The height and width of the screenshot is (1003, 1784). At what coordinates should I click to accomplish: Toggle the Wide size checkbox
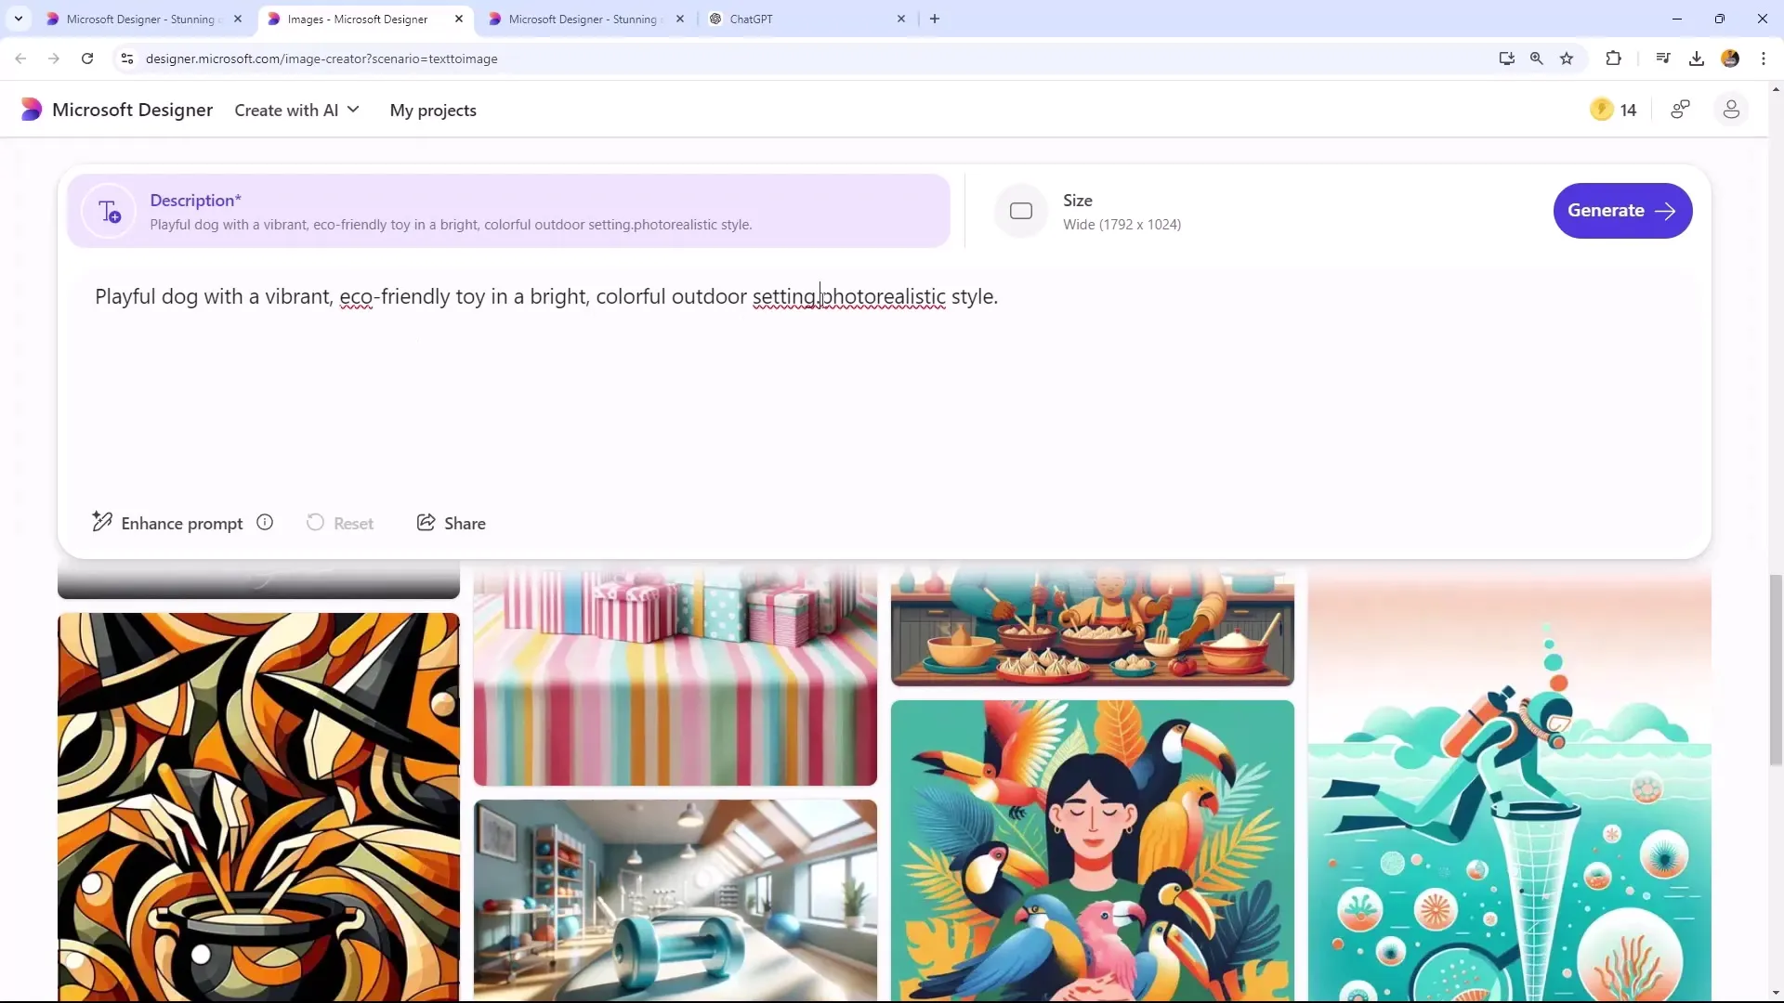1020,209
